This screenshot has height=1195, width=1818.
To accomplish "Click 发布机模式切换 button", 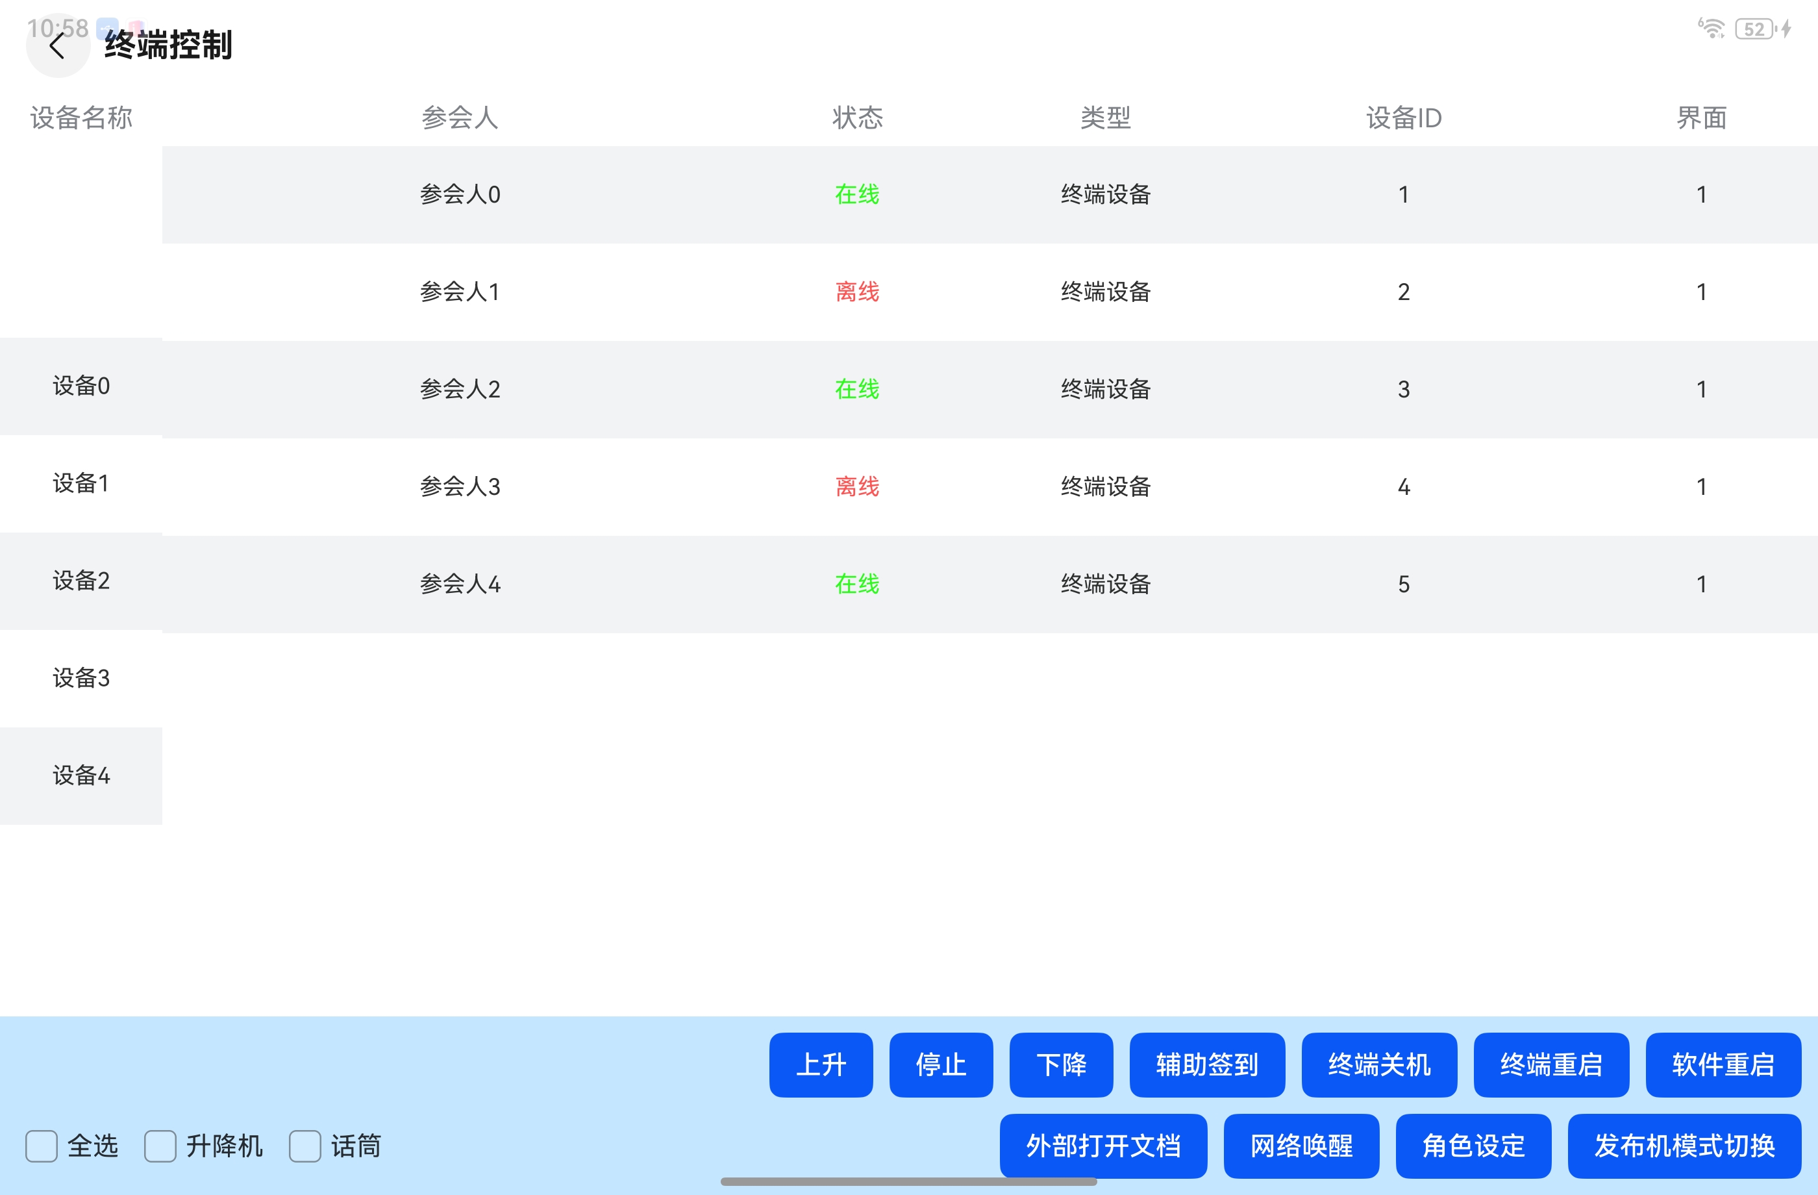I will click(x=1684, y=1146).
